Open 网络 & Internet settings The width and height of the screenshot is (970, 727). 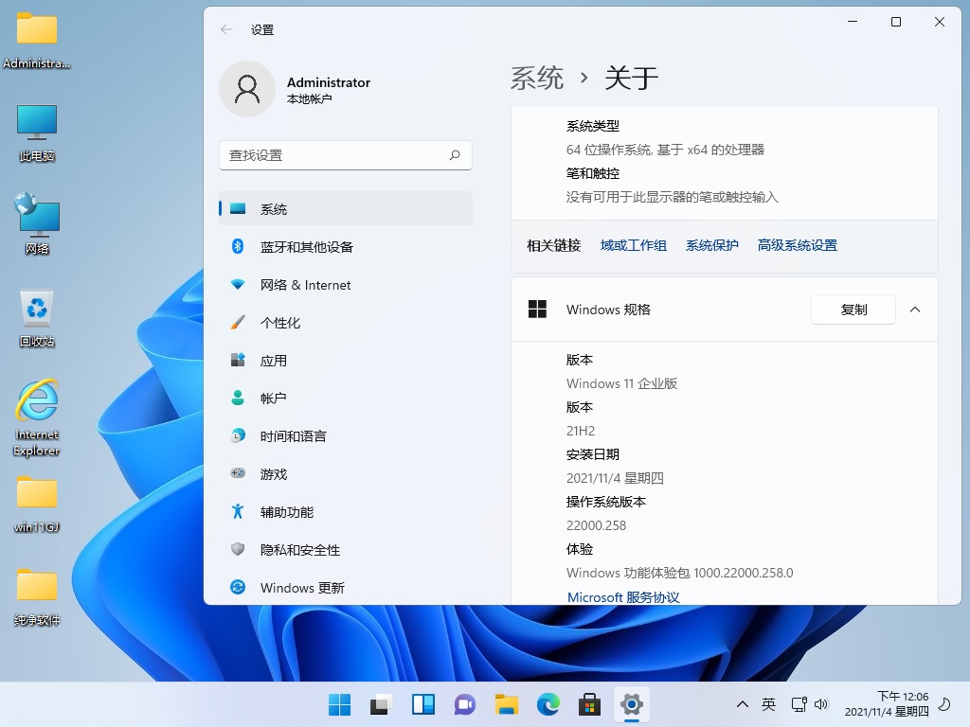[x=345, y=285]
